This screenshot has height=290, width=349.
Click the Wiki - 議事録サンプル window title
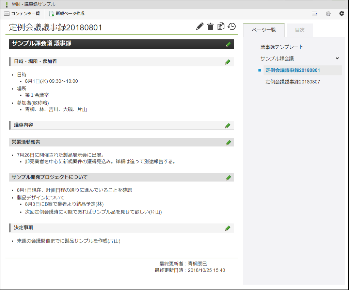(x=33, y=4)
